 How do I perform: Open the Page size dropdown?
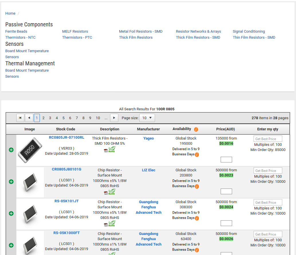[x=147, y=118]
